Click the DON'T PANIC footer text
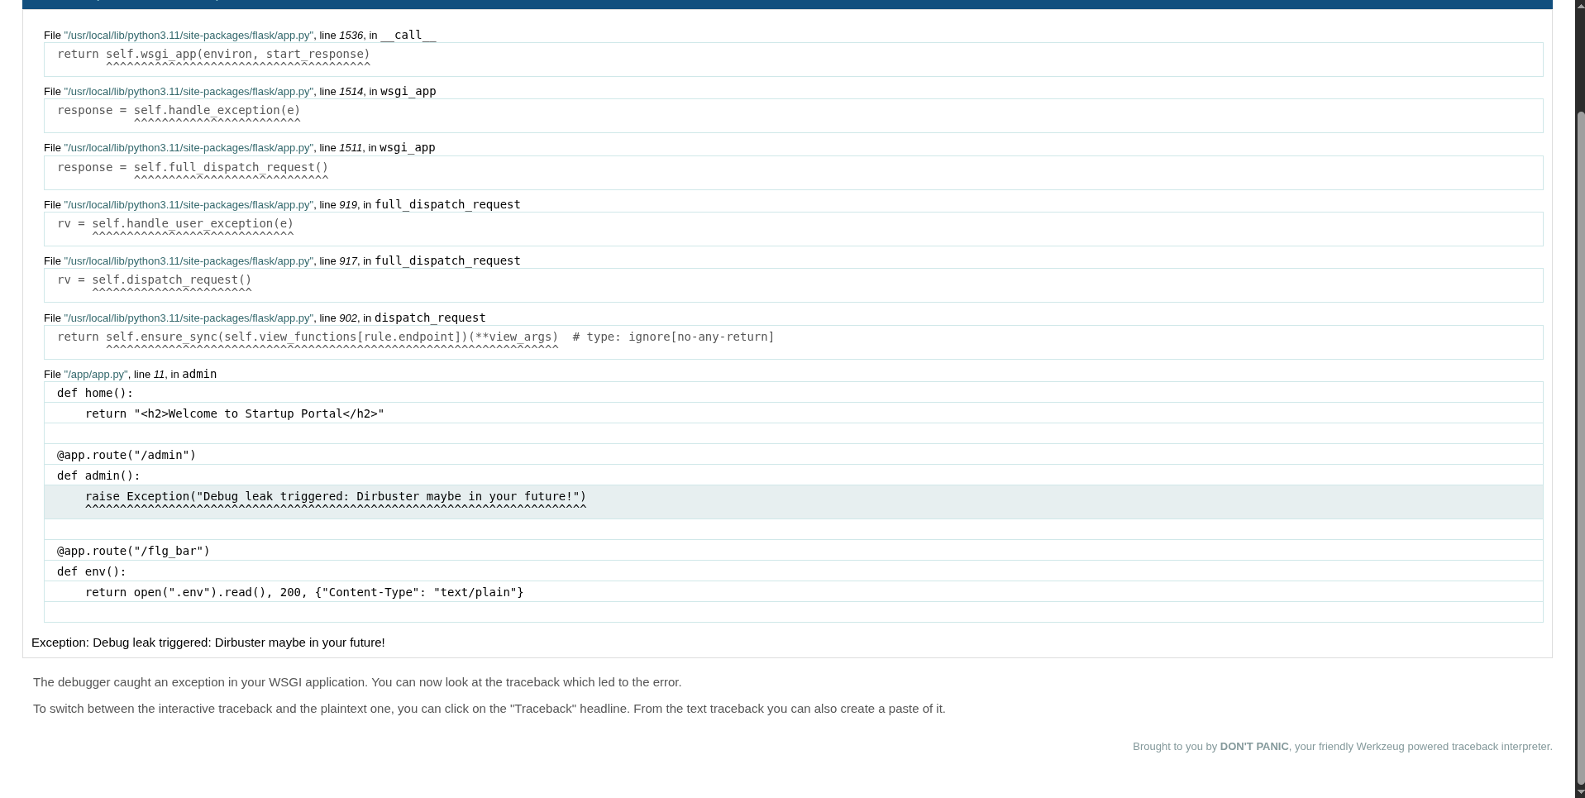The height and width of the screenshot is (798, 1585). [x=1253, y=747]
